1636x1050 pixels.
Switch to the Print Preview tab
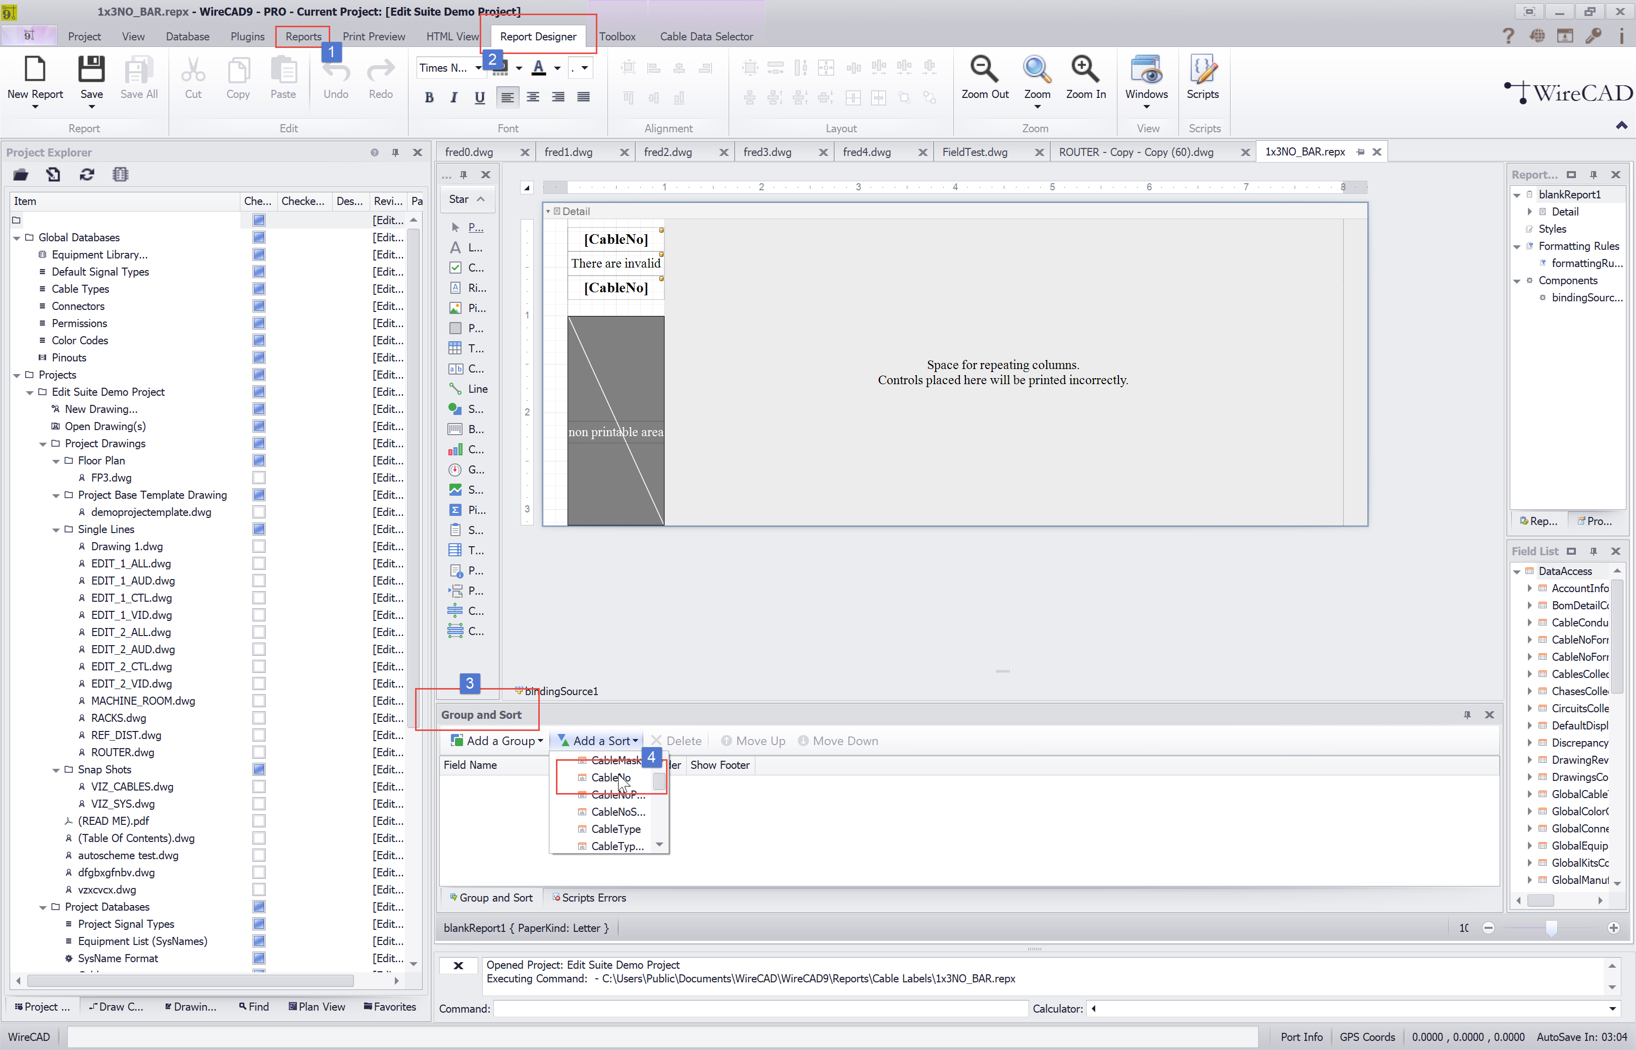[373, 36]
